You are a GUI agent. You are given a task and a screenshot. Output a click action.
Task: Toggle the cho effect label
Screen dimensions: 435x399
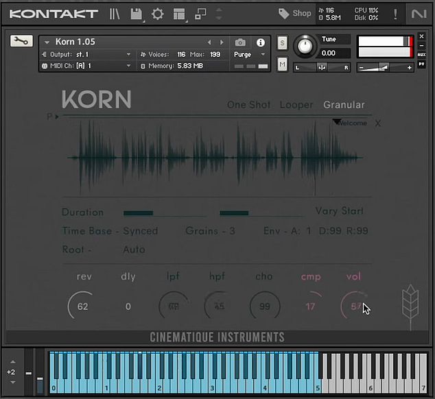[x=264, y=276]
